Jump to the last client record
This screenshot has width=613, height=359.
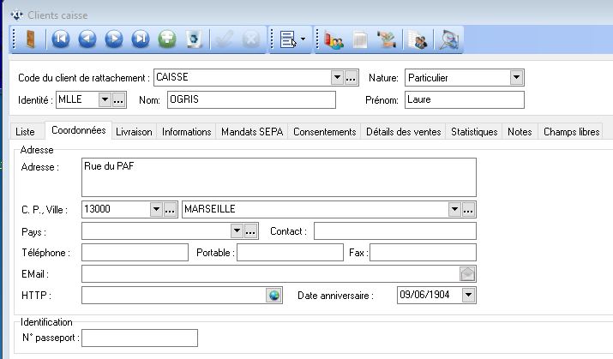141,39
